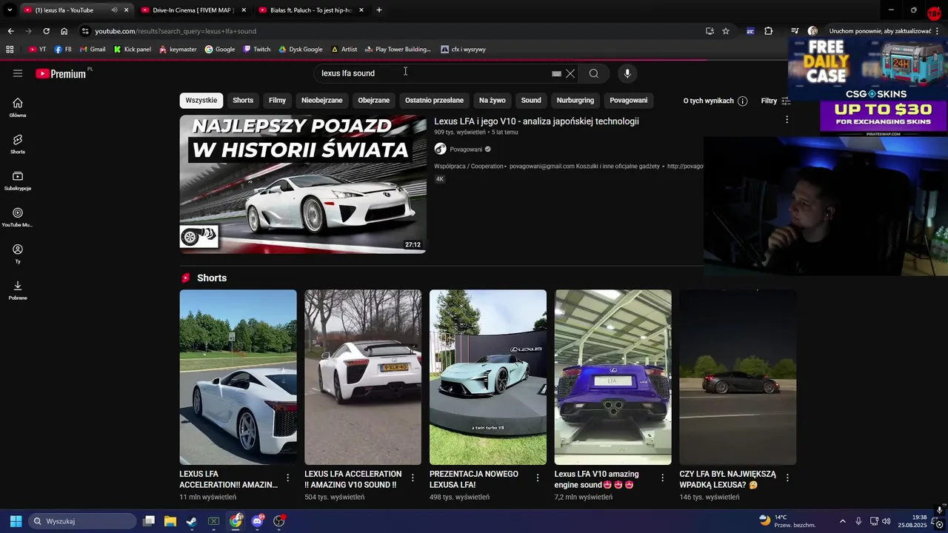Open options for CZY LFA BYŁ NAJWIĘKSZĄ short
This screenshot has width=948, height=533.
click(x=787, y=478)
